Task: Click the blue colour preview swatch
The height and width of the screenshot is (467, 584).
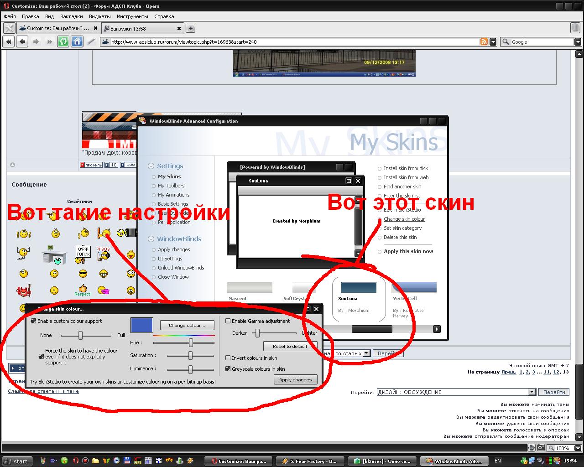Action: click(142, 325)
